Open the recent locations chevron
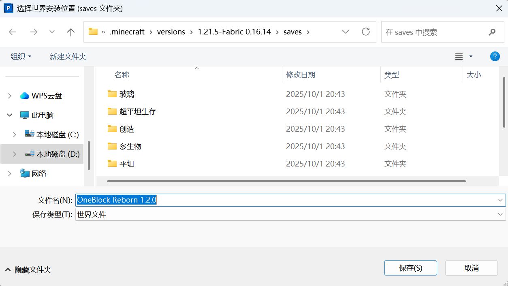508x286 pixels. (52, 32)
